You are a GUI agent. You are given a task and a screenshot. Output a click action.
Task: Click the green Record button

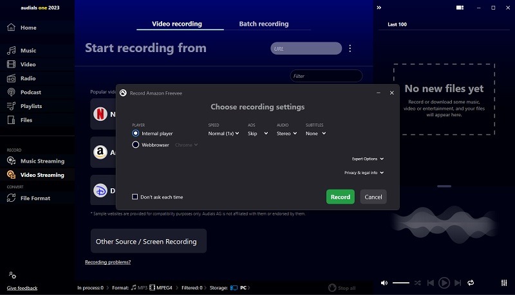(341, 197)
